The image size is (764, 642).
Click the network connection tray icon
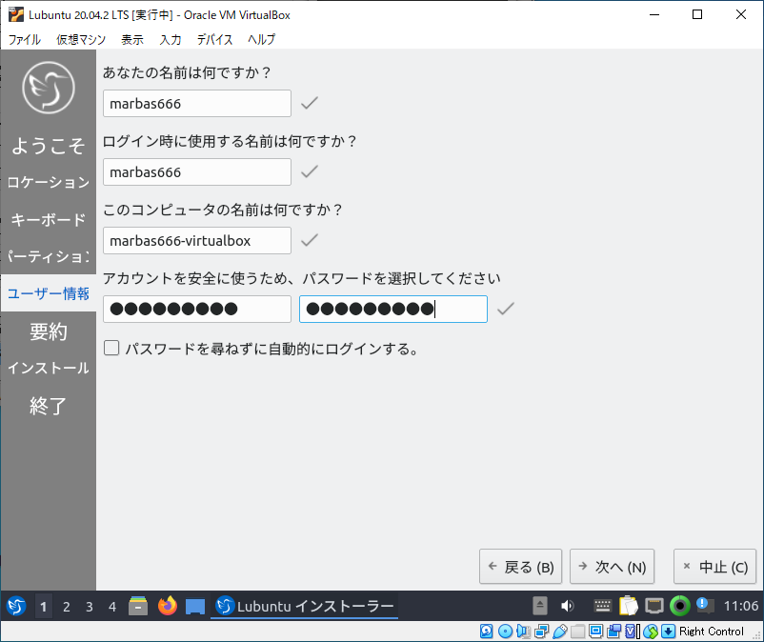[653, 606]
